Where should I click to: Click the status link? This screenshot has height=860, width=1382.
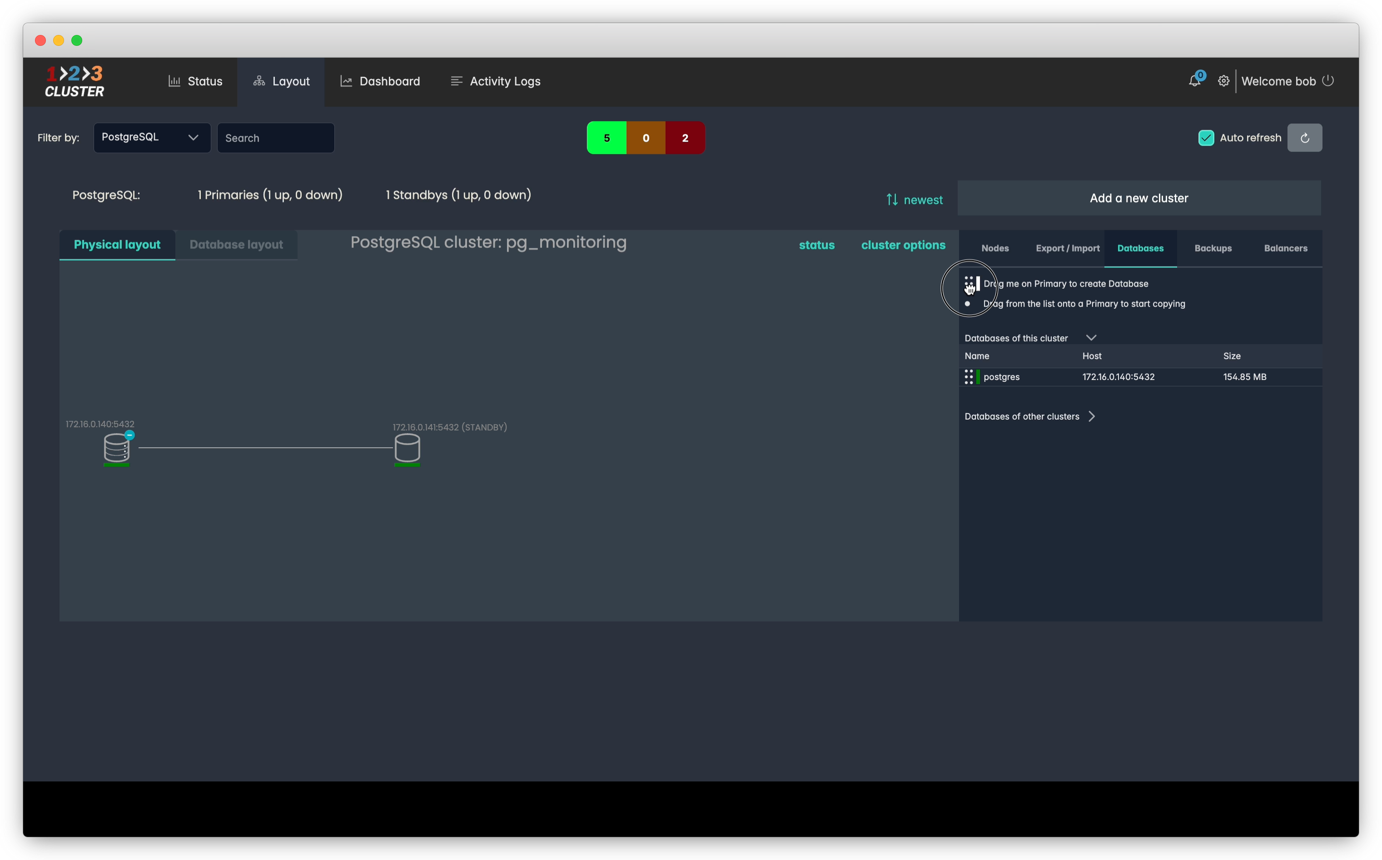pyautogui.click(x=816, y=245)
